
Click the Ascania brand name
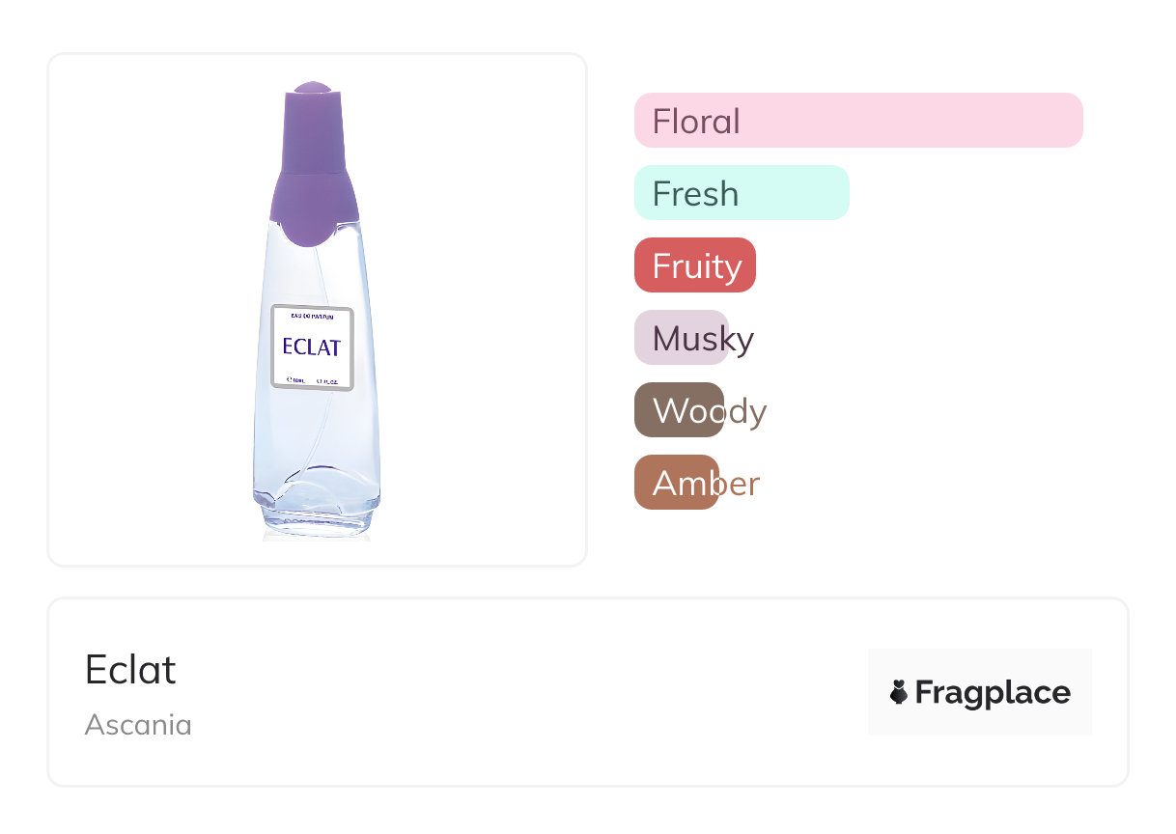[138, 724]
